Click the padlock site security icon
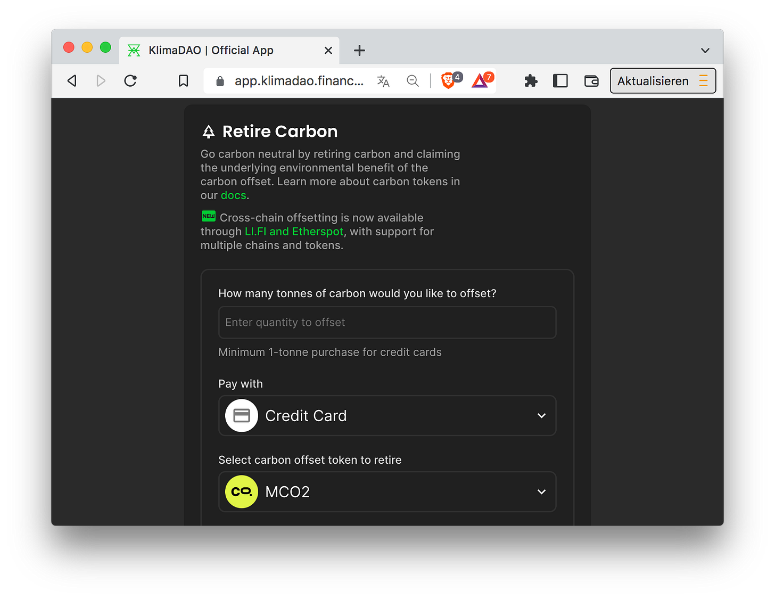This screenshot has width=775, height=599. tap(220, 81)
